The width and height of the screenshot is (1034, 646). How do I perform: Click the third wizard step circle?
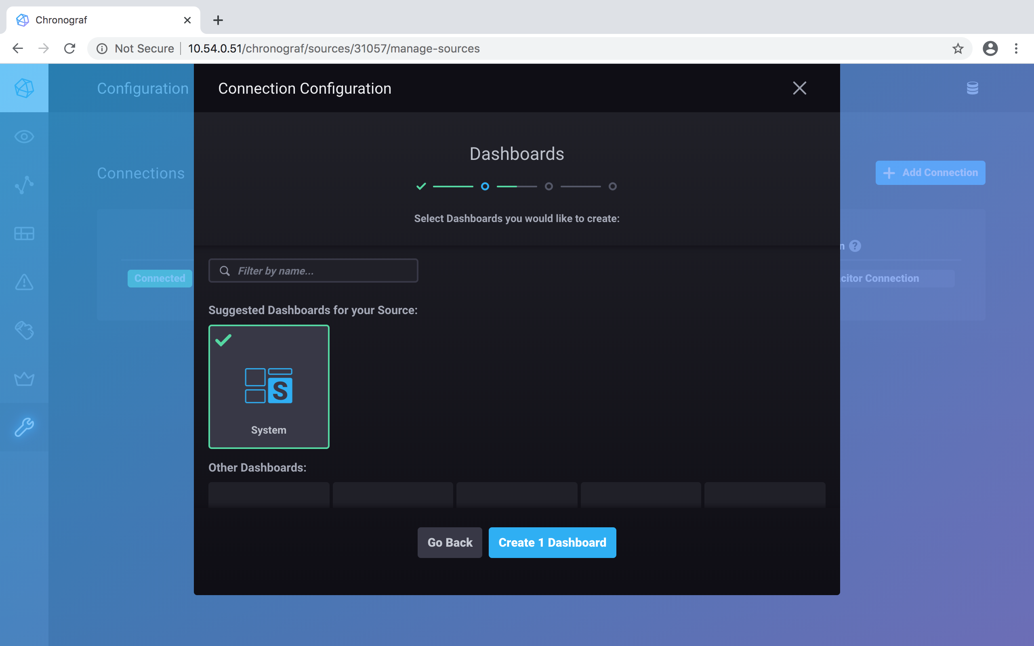549,186
